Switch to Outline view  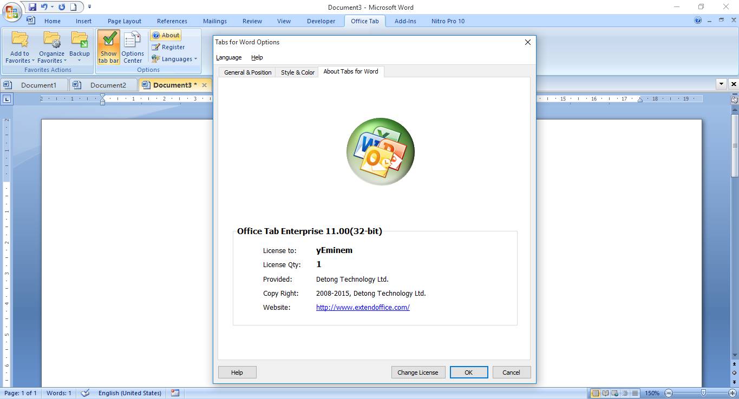click(x=625, y=393)
